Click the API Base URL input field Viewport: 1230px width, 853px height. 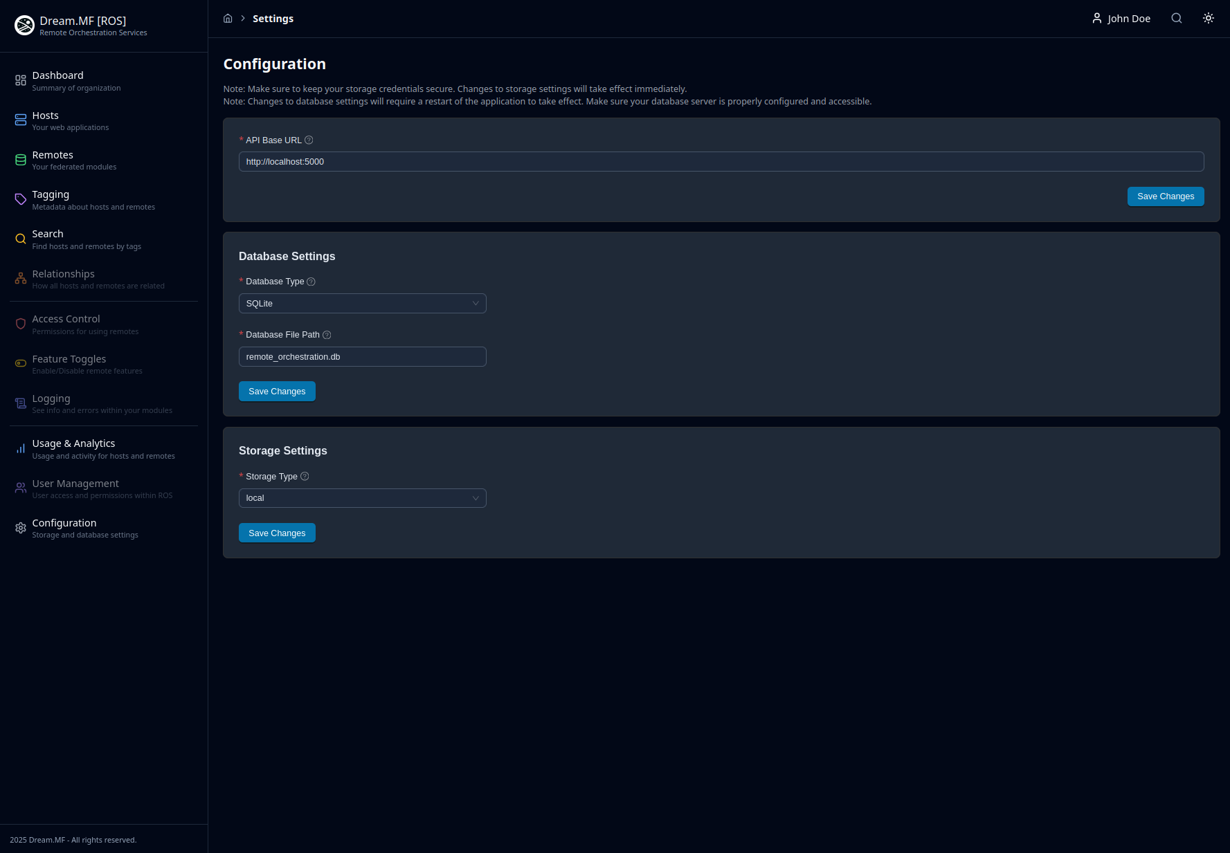721,162
